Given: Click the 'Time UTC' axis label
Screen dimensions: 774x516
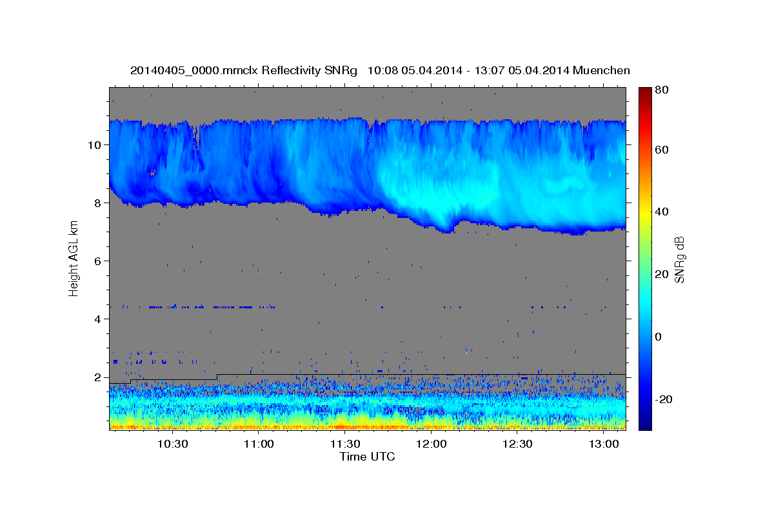Looking at the screenshot, I should tap(367, 457).
